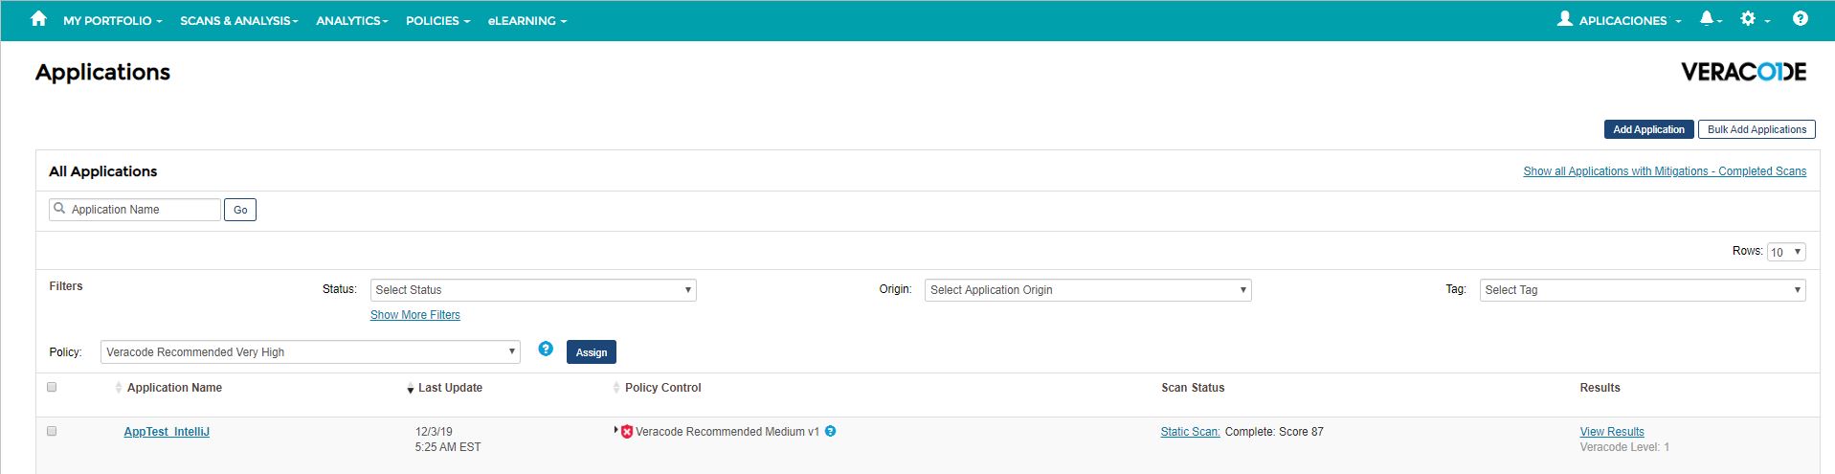Open the ANALYTICS menu

click(352, 20)
